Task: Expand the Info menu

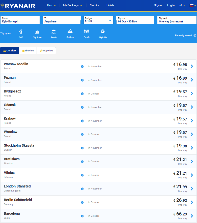Action: pyautogui.click(x=182, y=5)
